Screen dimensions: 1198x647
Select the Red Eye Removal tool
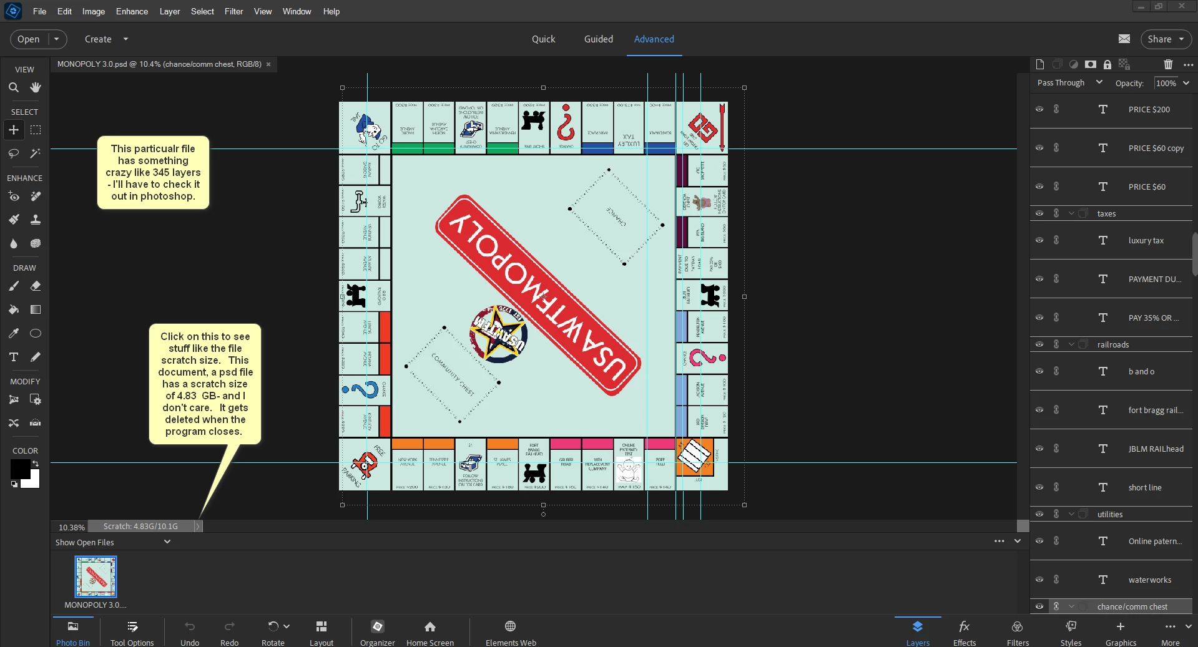tap(14, 197)
